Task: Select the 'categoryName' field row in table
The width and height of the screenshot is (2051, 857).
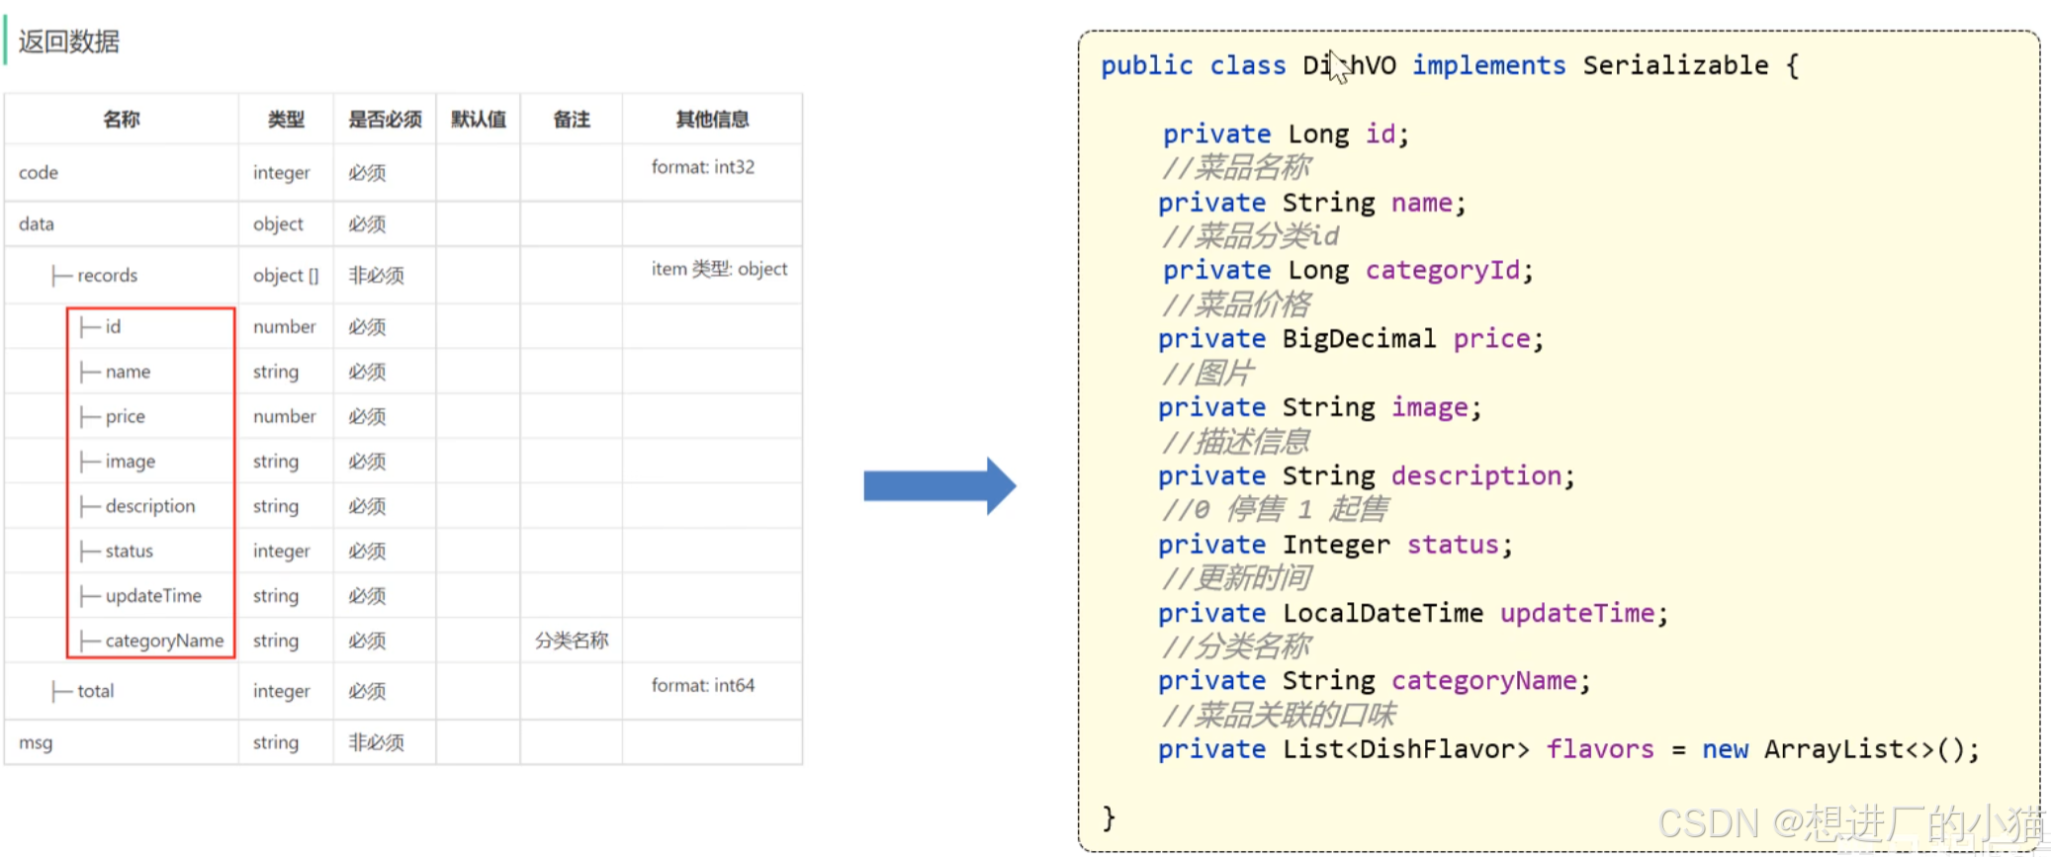Action: (x=152, y=641)
